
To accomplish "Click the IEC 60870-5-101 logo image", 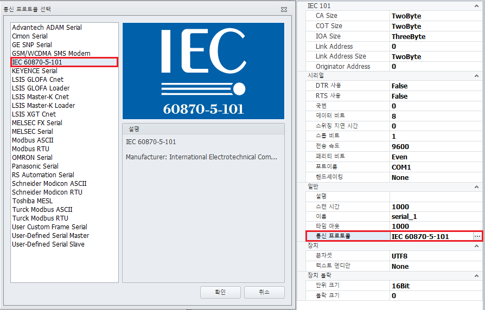I will coord(203,71).
